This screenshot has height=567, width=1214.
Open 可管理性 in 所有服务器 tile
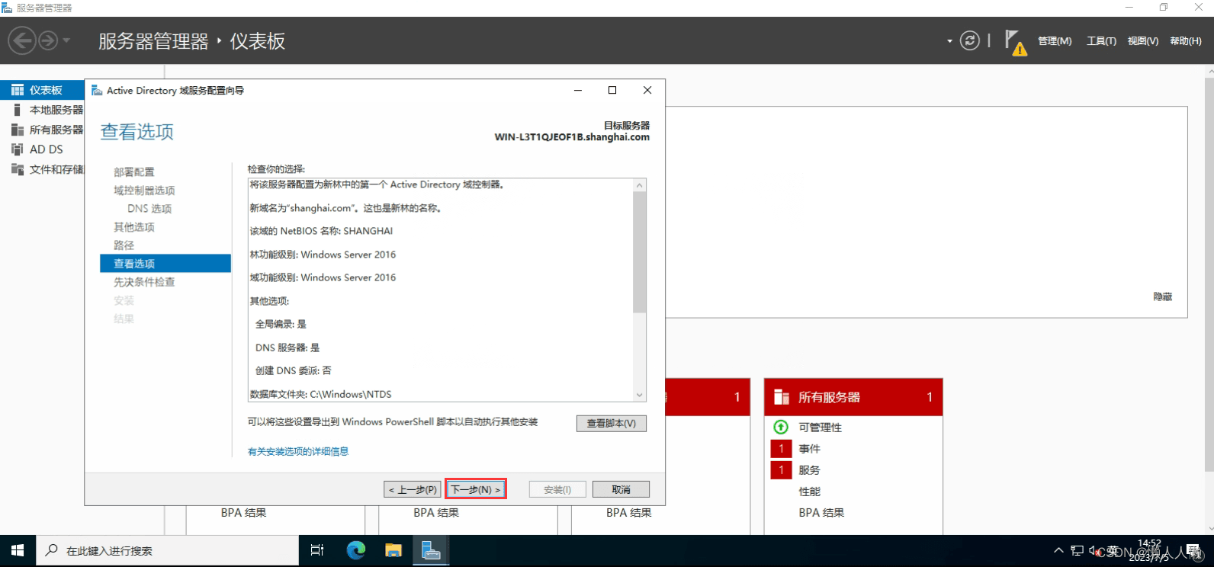(821, 428)
